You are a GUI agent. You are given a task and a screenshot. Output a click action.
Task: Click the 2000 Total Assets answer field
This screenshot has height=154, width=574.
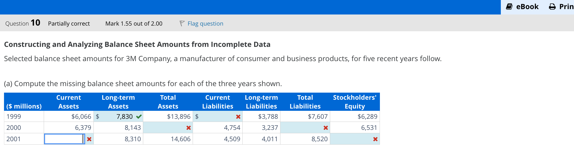[x=164, y=128]
